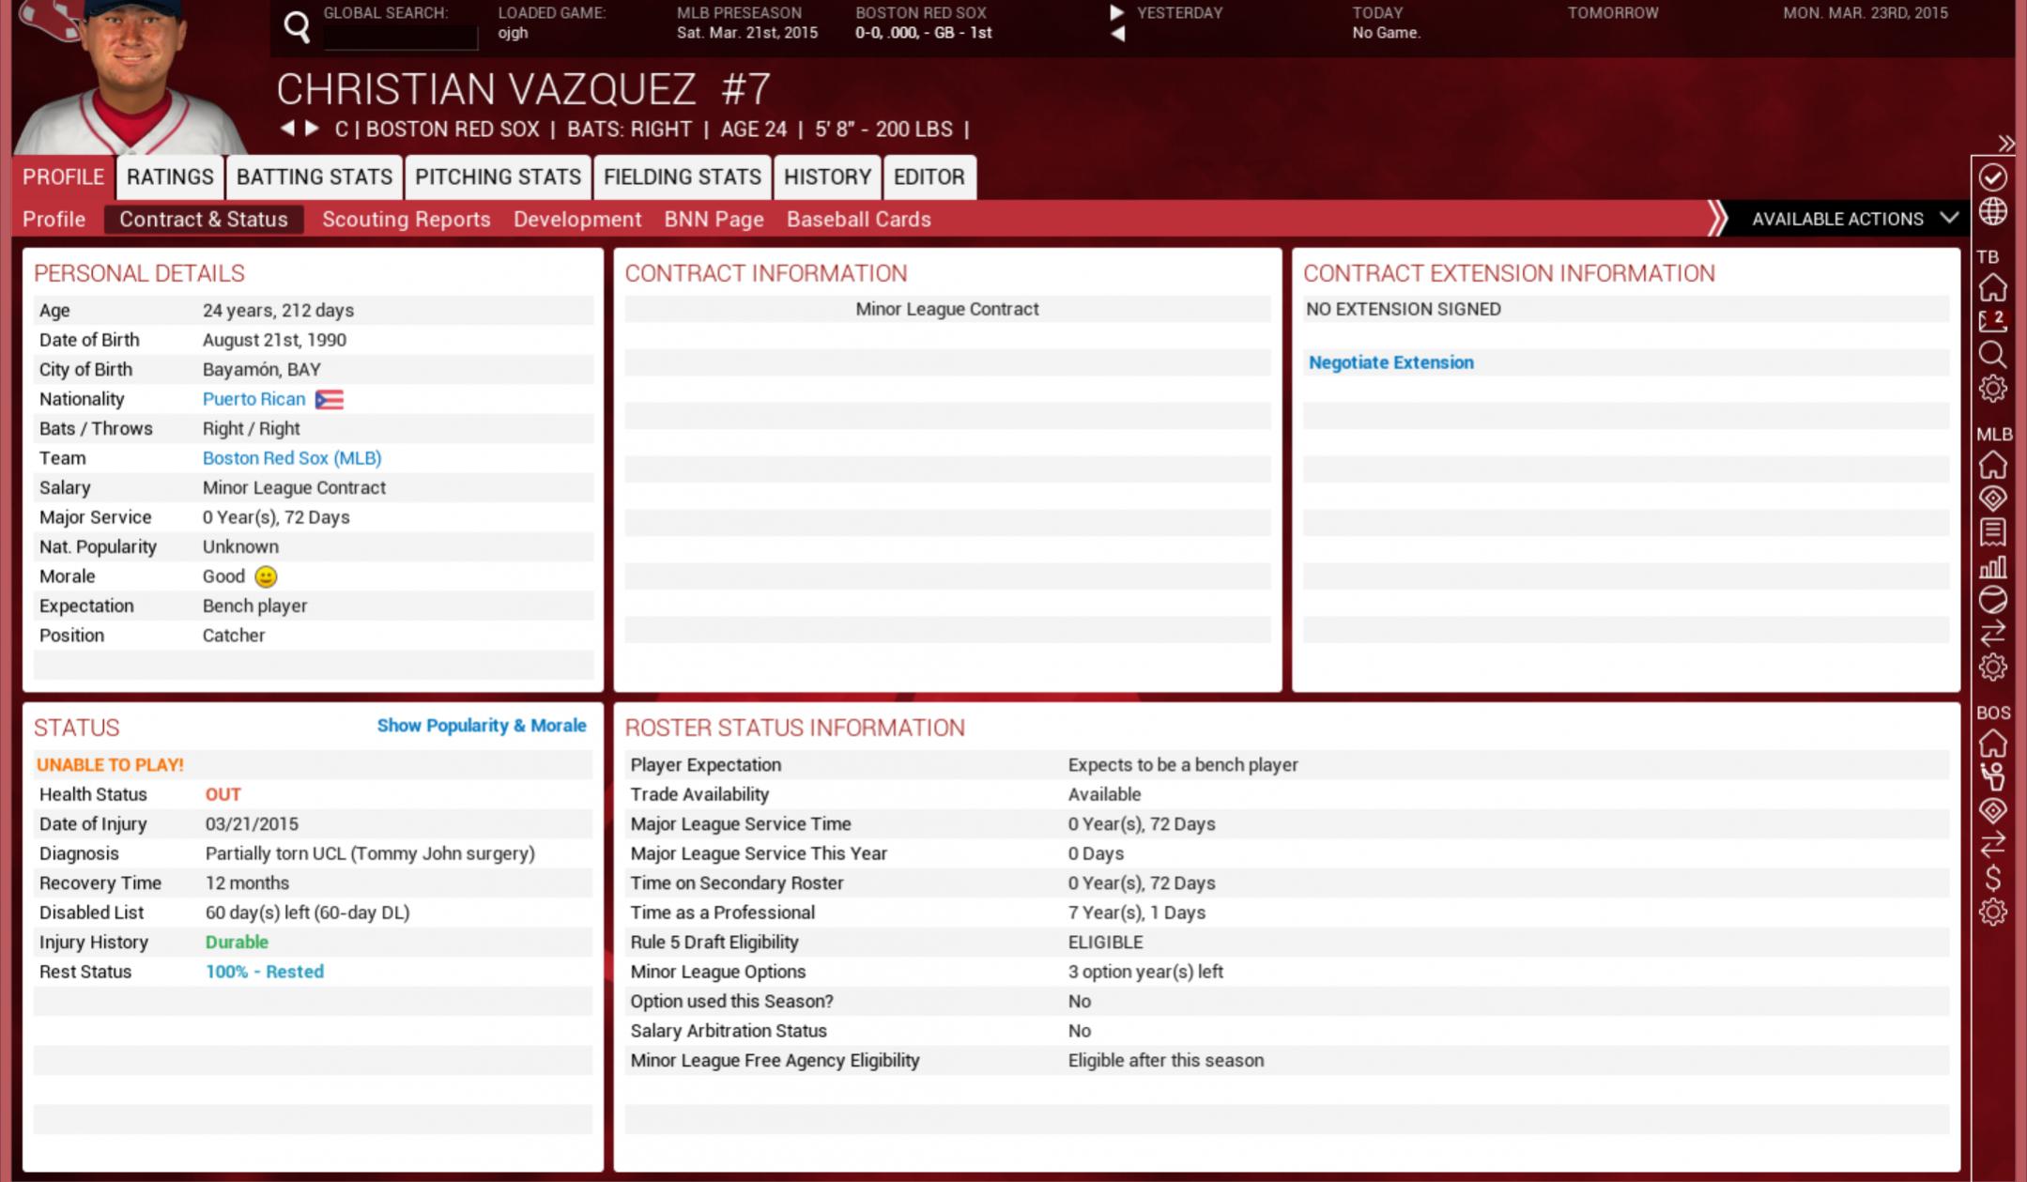The height and width of the screenshot is (1182, 2027).
Task: Collapse the right sidebar with double chevron
Action: click(2005, 144)
